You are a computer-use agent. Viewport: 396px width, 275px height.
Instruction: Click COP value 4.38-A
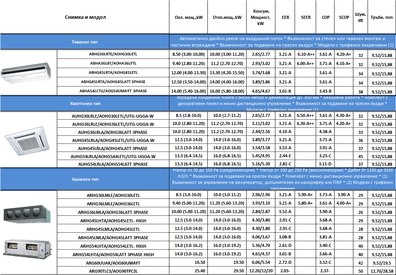click(325, 132)
